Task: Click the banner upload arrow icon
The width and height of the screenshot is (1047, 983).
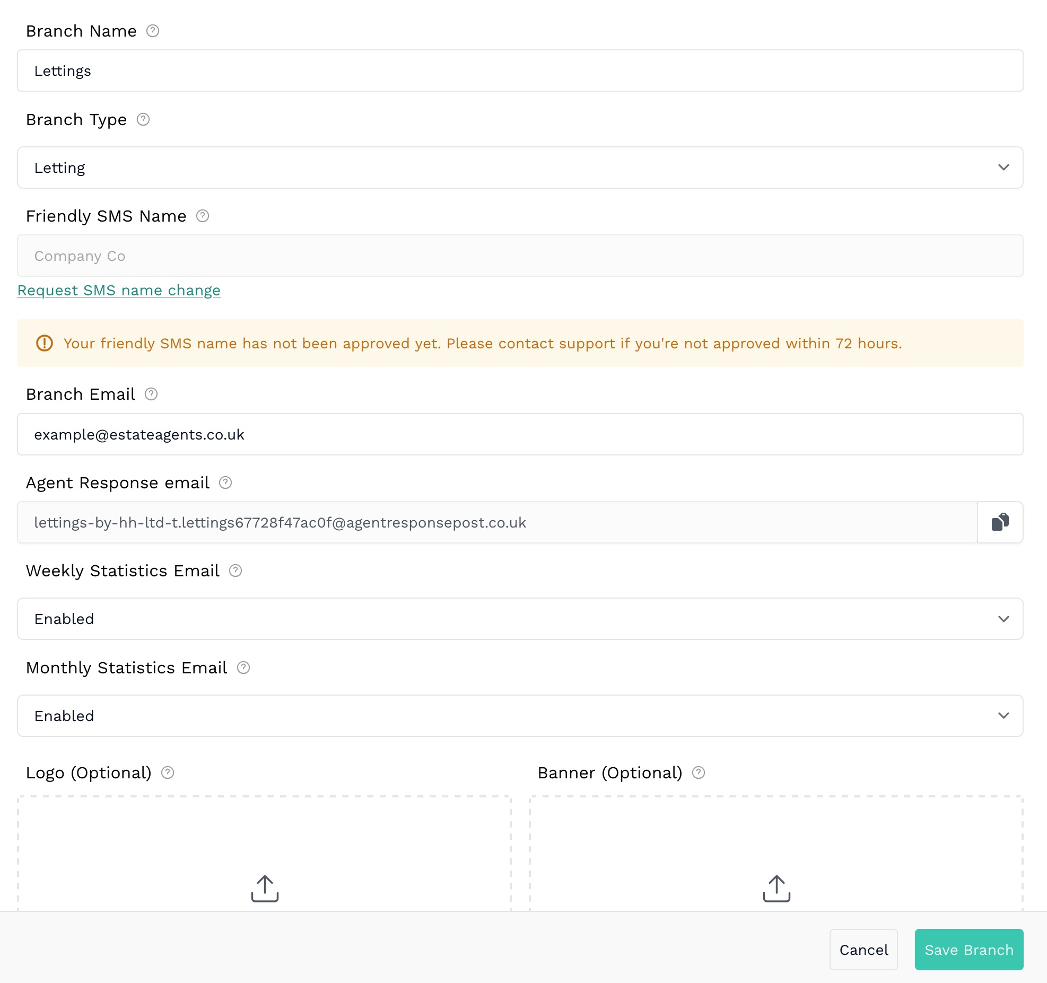Action: tap(776, 888)
